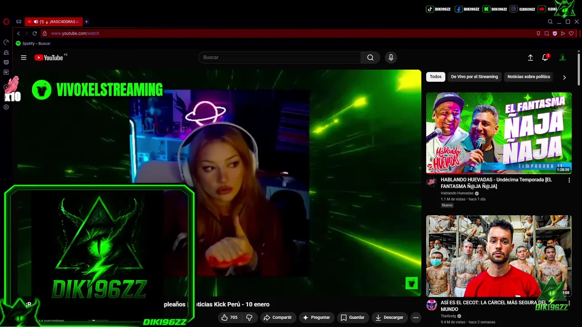Bookmark this page with the heart icon

pyautogui.click(x=571, y=33)
